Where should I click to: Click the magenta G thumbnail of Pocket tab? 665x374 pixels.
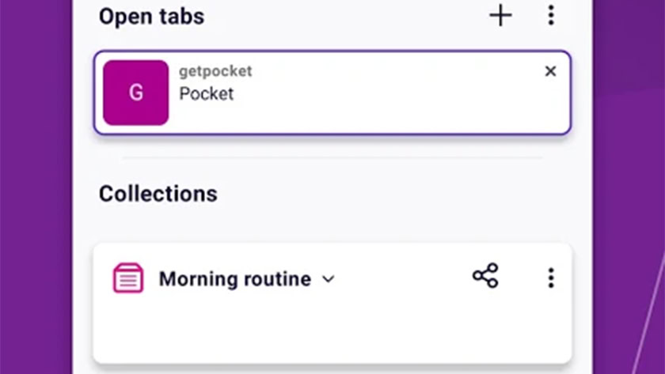click(x=135, y=93)
